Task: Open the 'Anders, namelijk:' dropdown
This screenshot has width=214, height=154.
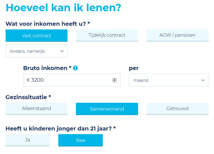Action: coord(36,51)
